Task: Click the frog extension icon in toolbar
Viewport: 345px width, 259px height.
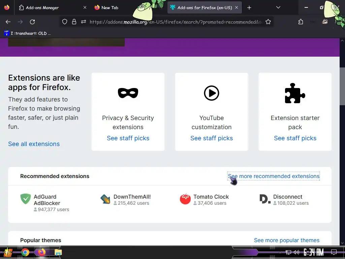Action: 325,22
